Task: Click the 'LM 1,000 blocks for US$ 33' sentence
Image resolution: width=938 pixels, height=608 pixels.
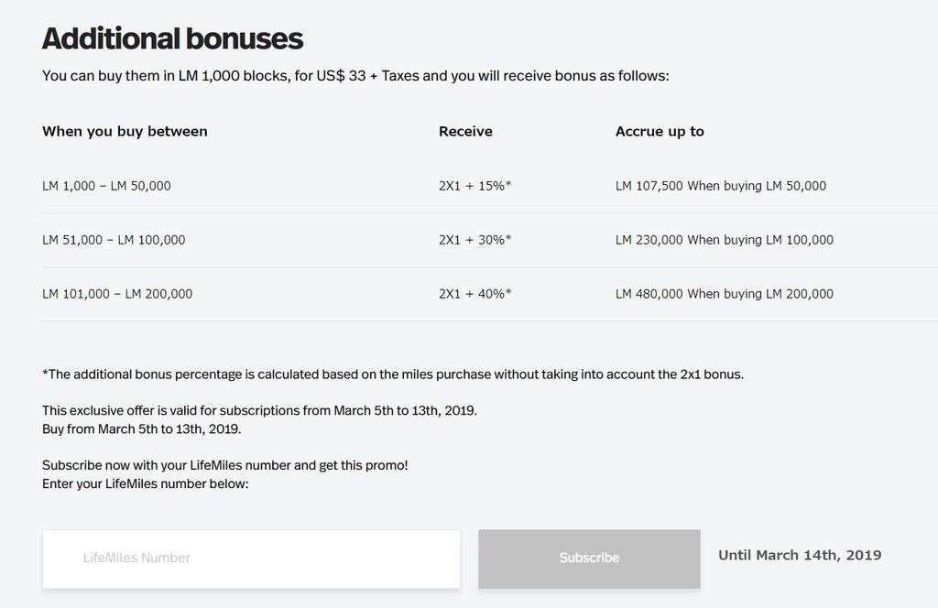Action: tap(356, 76)
